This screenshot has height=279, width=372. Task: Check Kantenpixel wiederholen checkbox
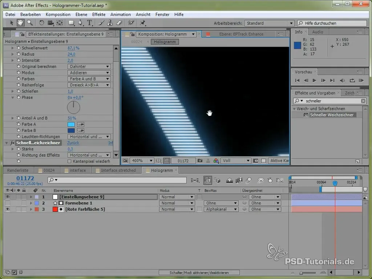pos(69,161)
